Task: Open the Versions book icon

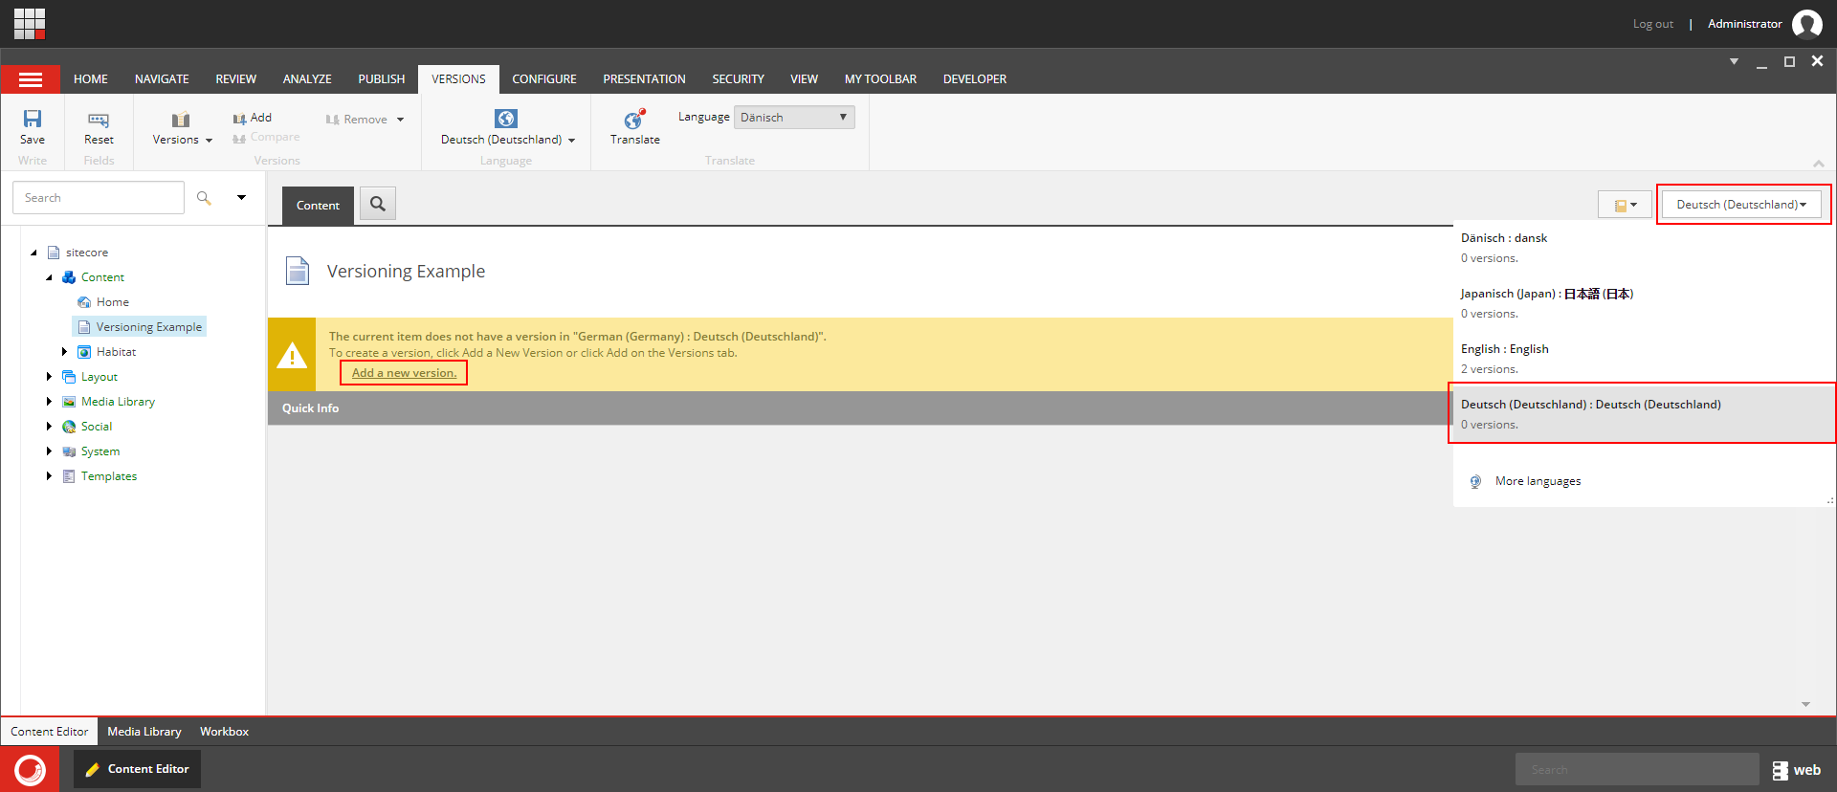Action: pyautogui.click(x=181, y=120)
